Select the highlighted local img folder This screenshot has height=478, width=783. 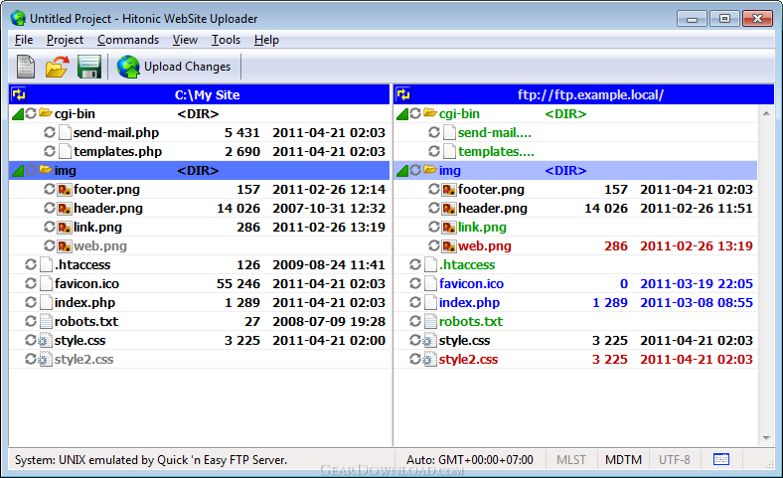coord(200,170)
